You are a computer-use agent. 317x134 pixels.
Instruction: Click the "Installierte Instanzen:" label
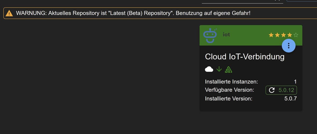coord(231,82)
